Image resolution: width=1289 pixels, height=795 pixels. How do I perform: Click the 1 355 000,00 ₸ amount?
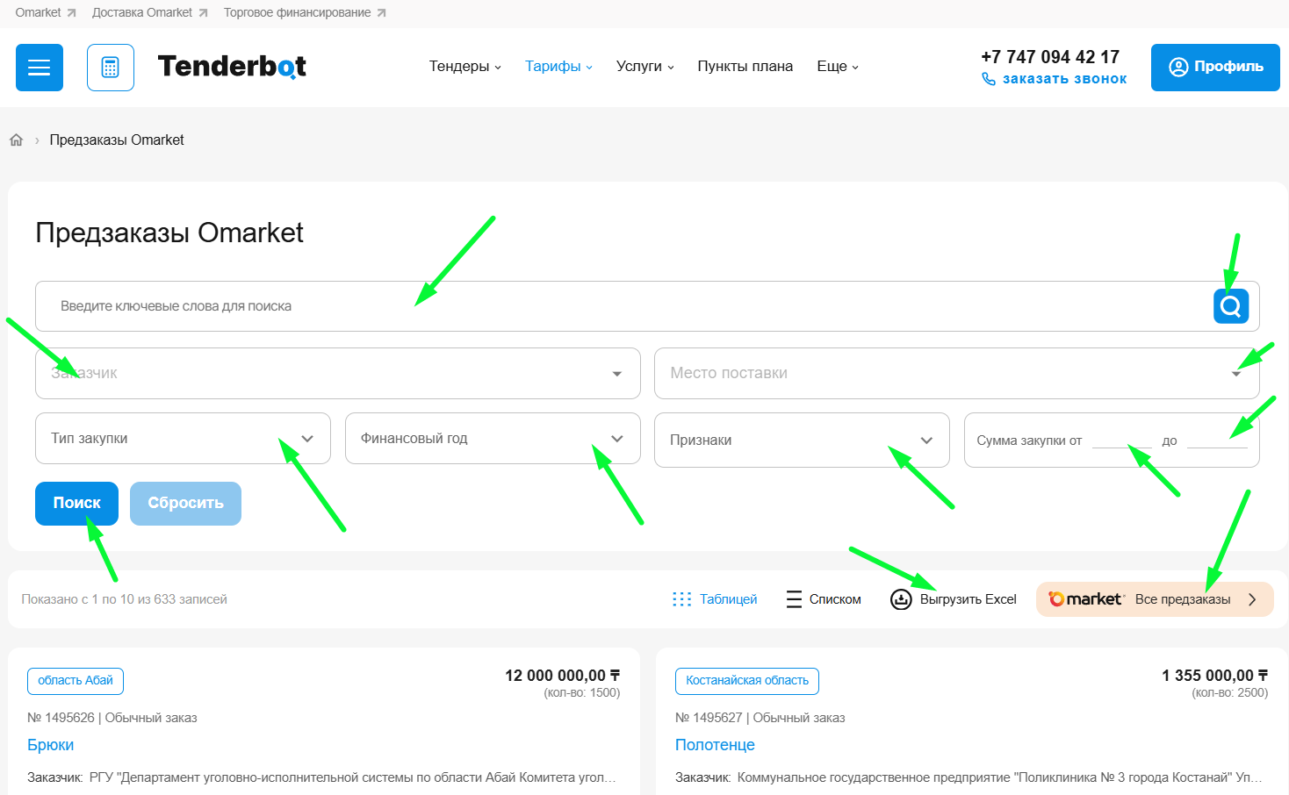click(1215, 676)
